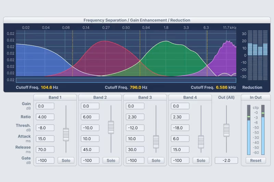274x182 pixels.
Task: Click the Band 1 header label
Action: click(x=55, y=97)
